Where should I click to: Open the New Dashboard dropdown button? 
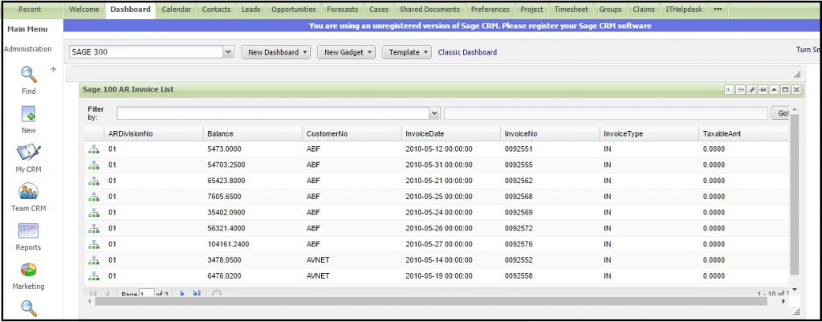coord(276,52)
